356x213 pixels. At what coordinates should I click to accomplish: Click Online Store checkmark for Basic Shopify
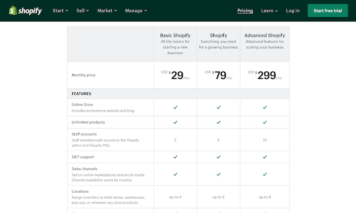(175, 108)
